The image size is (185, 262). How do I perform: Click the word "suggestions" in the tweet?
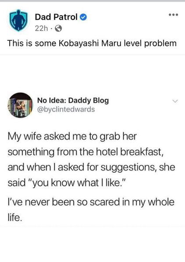(x=129, y=168)
